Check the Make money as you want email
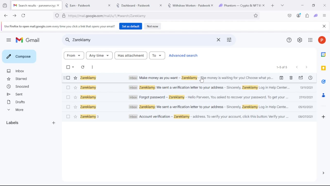The height and width of the screenshot is (186, 330). 68,78
